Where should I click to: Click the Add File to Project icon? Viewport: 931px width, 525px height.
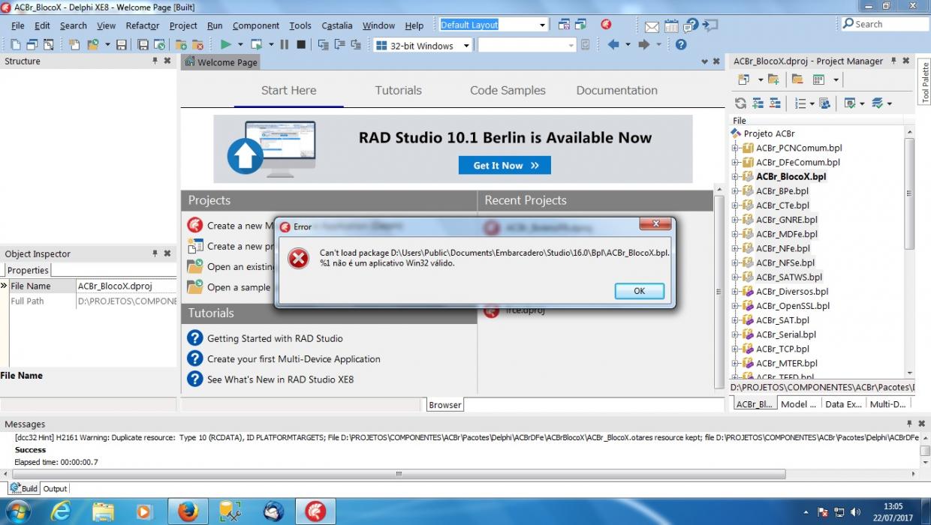coord(181,45)
